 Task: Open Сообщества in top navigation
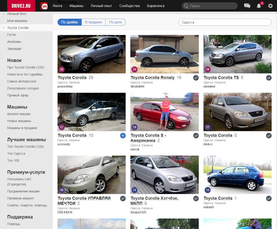point(129,6)
